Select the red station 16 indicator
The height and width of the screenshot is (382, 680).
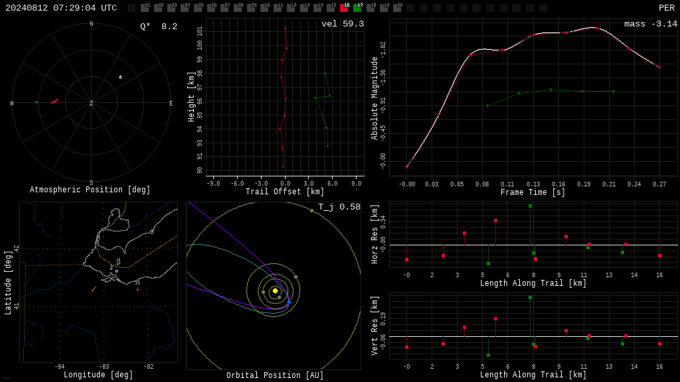pos(344,8)
